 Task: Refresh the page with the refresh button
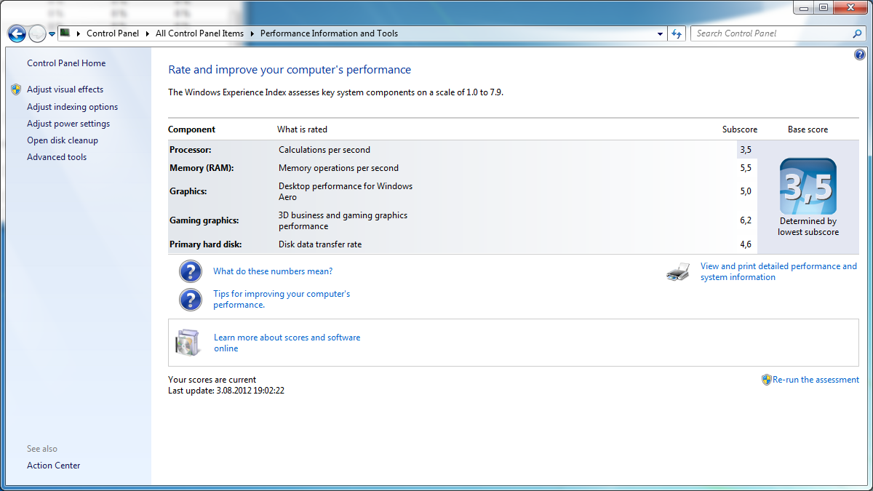coord(677,33)
